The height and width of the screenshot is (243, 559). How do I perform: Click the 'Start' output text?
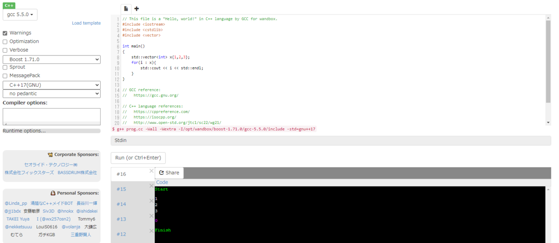[161, 189]
